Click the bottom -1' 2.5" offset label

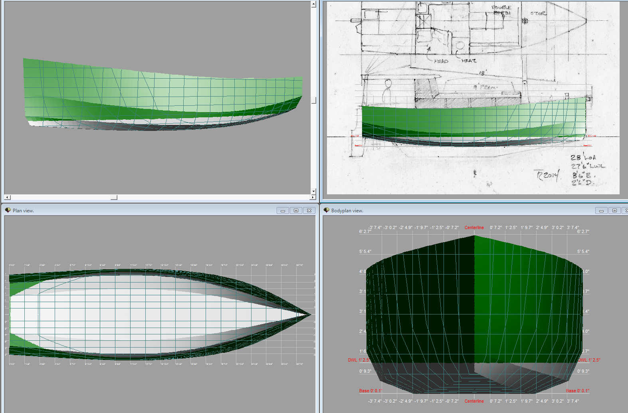pyautogui.click(x=437, y=401)
